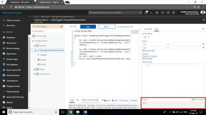The image size is (206, 115).
Task: Select the Test tab
Action: pos(157,29)
